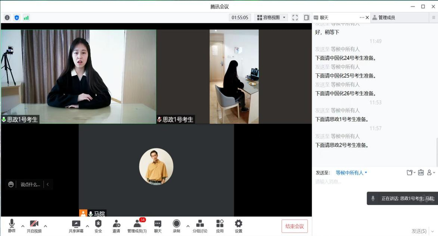This screenshot has width=438, height=236.
Task: Toggle the side panel layout icon
Action: click(x=307, y=18)
